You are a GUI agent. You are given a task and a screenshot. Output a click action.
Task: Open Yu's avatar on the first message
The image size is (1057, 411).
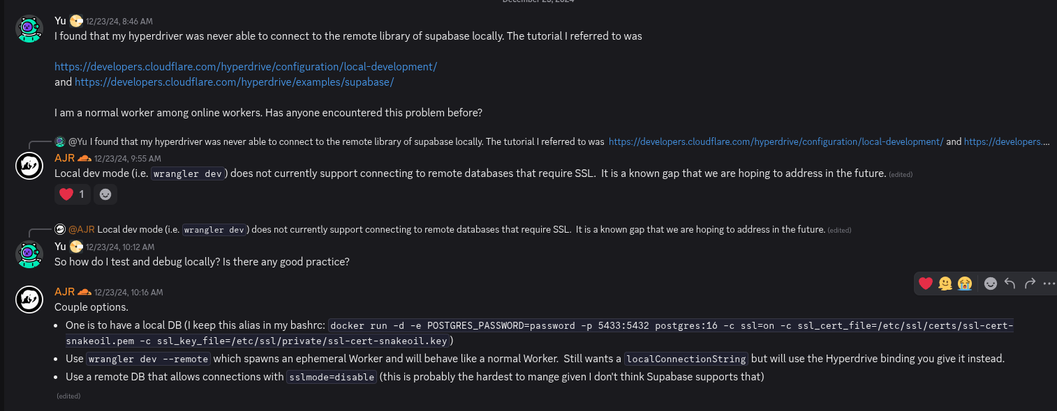pyautogui.click(x=29, y=29)
